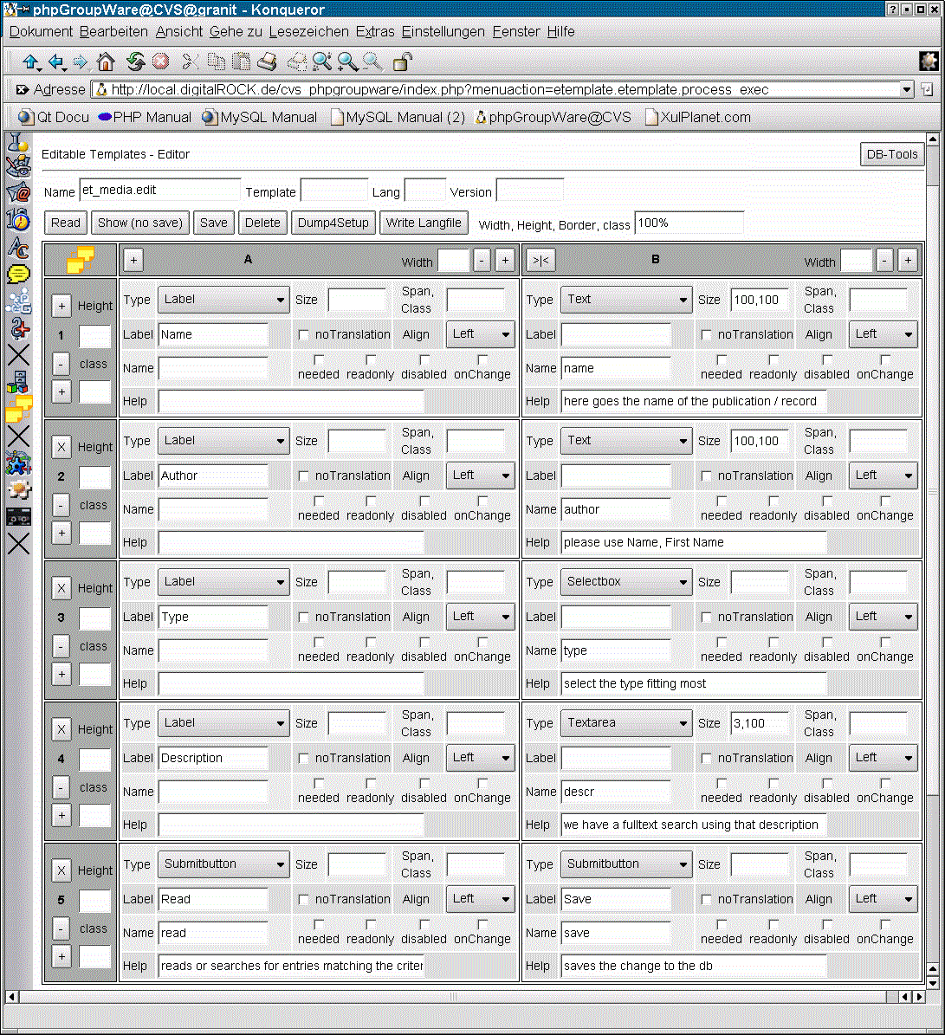Tick noTranslation for the Read submitbutton
Viewport: 945px width, 1035px height.
pyautogui.click(x=303, y=900)
